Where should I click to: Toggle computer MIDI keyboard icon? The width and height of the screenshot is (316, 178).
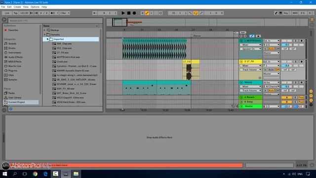pyautogui.click(x=280, y=13)
